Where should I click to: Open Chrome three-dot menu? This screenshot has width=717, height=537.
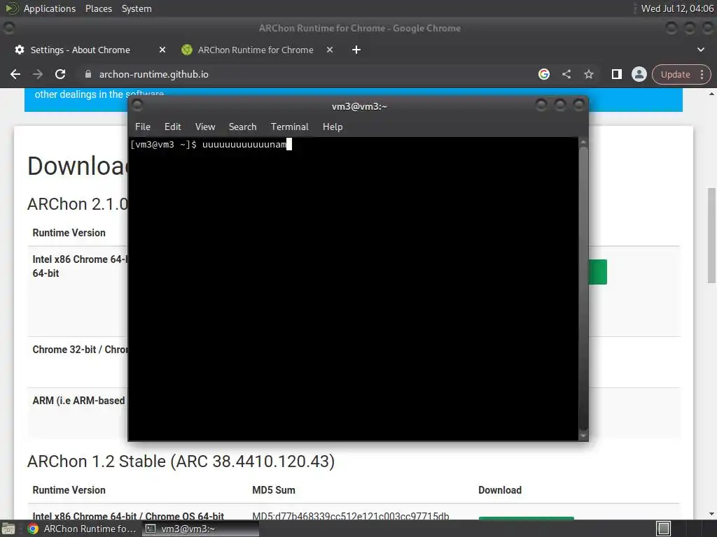702,74
